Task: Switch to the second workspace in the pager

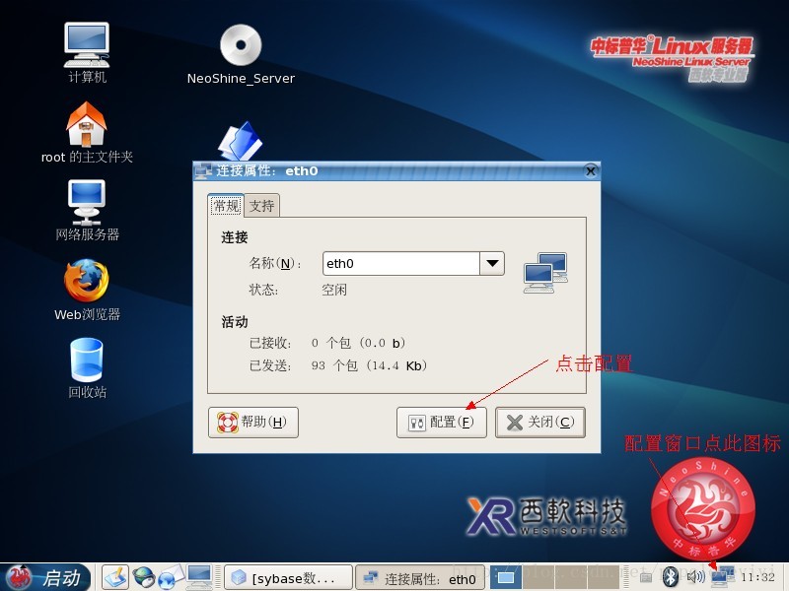Action: (538, 577)
